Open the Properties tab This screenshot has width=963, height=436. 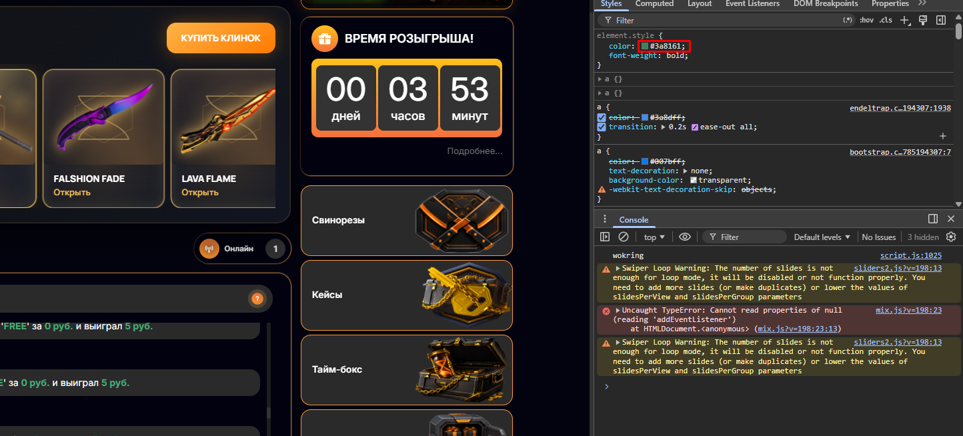click(x=890, y=3)
